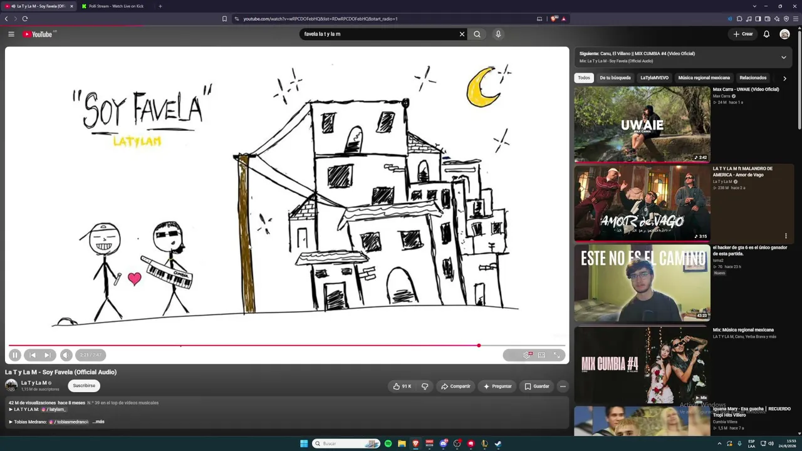The width and height of the screenshot is (802, 451).
Task: Open YouTube notifications bell
Action: click(x=766, y=34)
